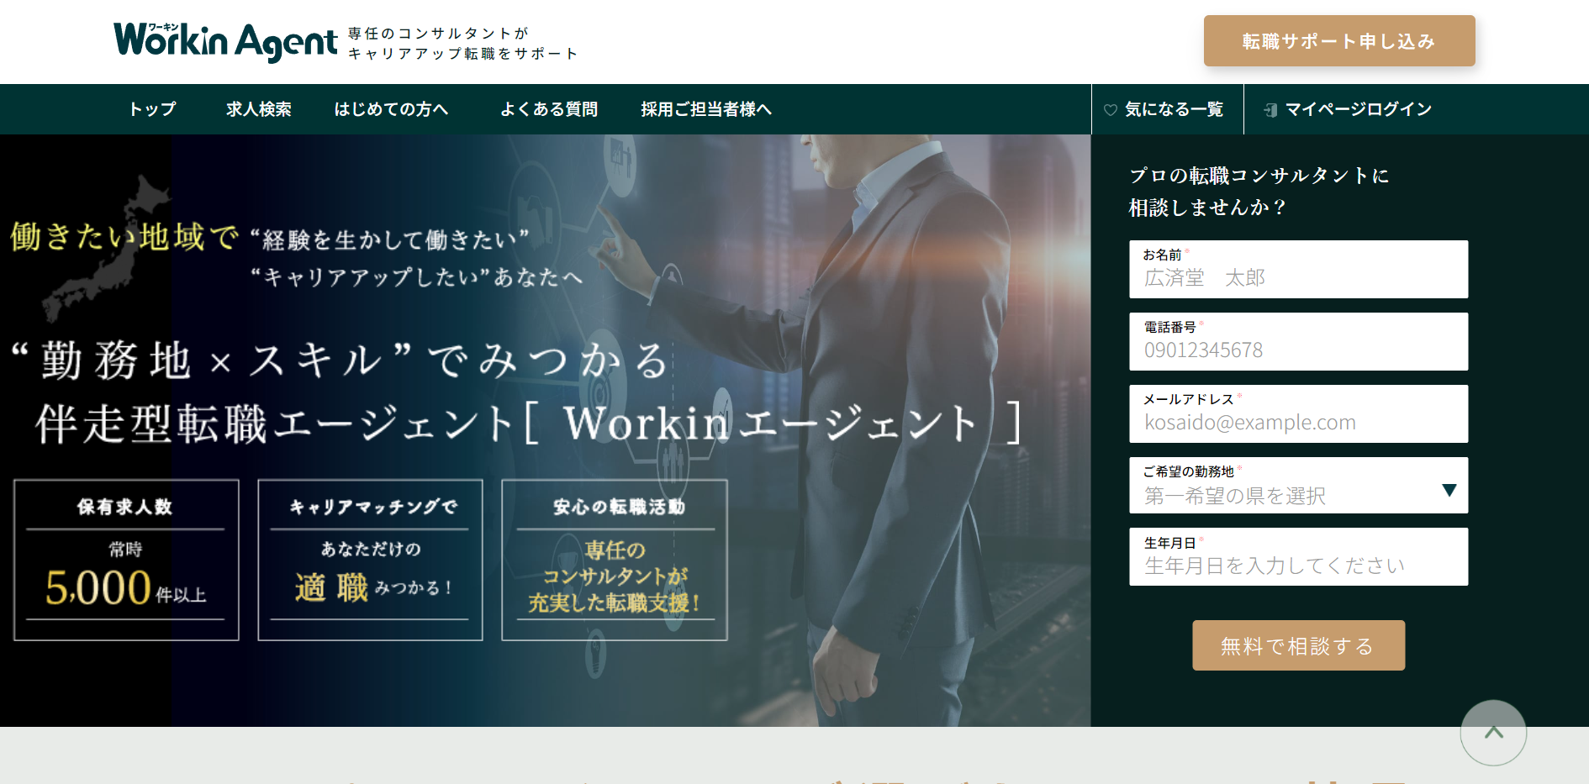Open はじめての方へ page
The image size is (1589, 784).
tap(391, 109)
